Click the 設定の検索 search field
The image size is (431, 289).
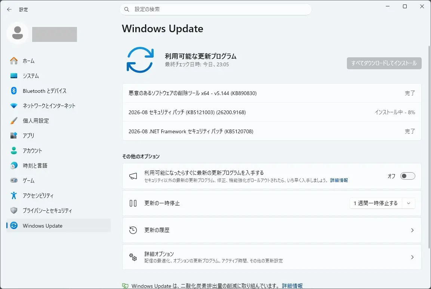click(x=216, y=9)
